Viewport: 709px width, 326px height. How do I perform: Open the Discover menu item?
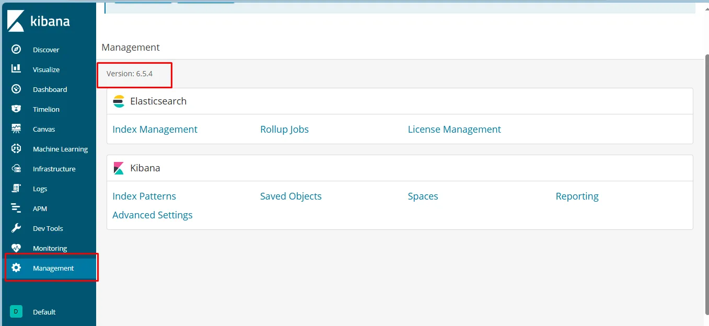(46, 50)
